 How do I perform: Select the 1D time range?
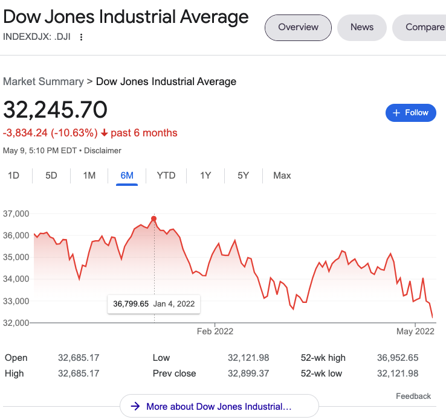(x=13, y=176)
